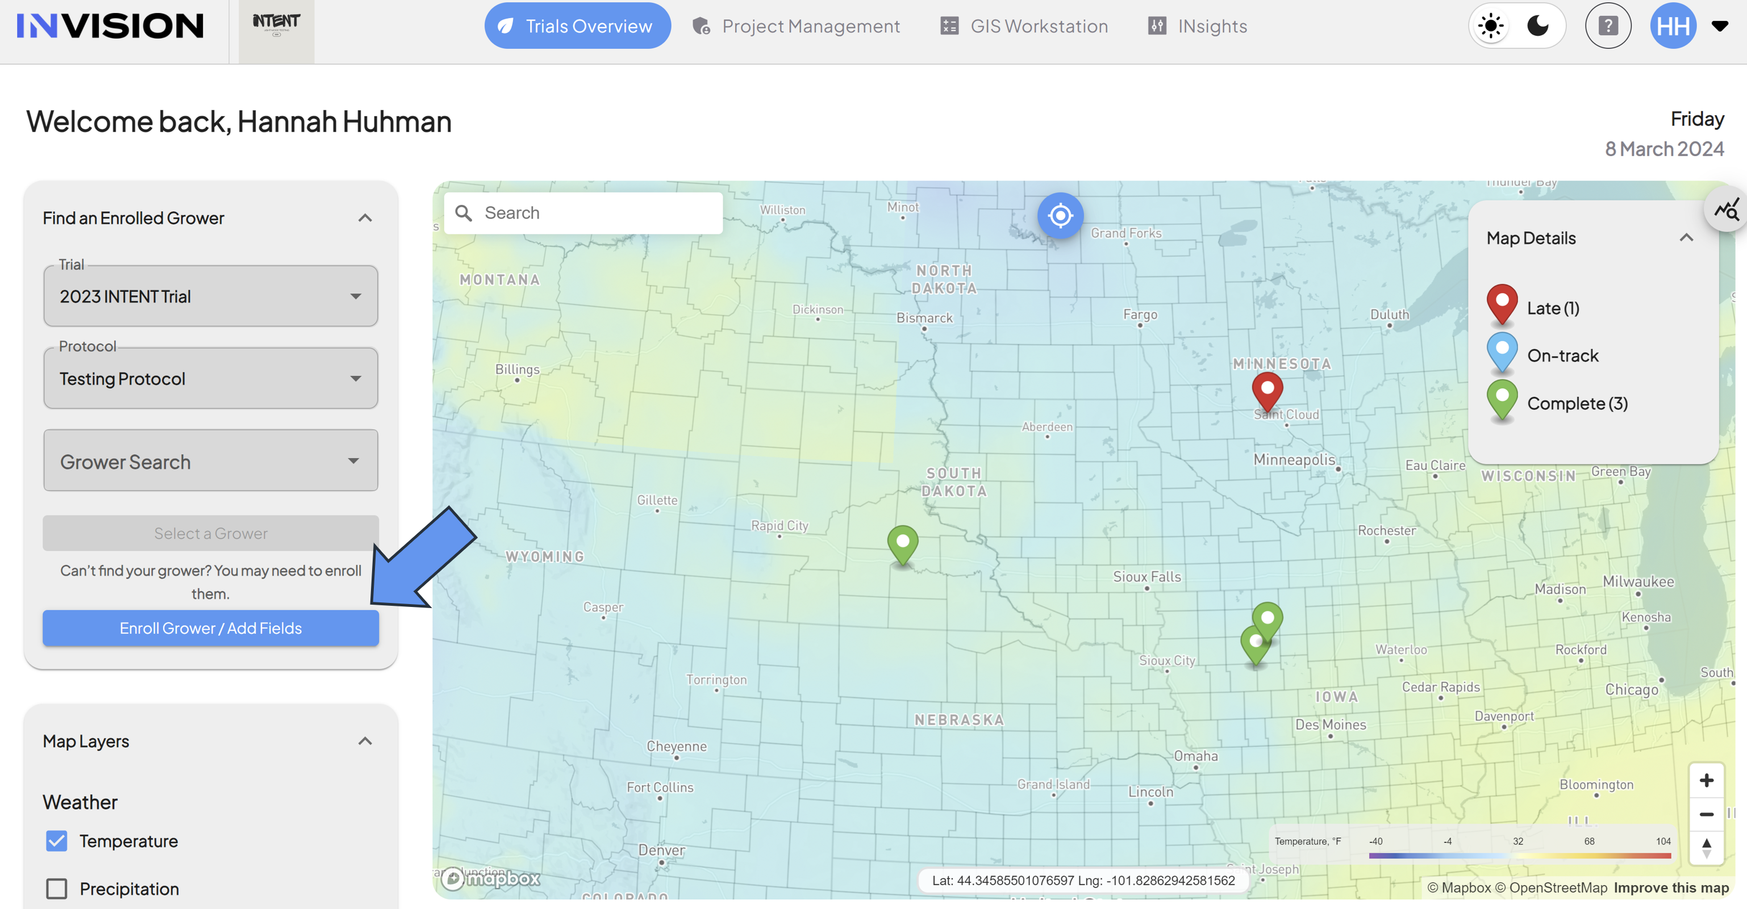This screenshot has width=1747, height=909.
Task: Open the Grower Search dropdown
Action: 210,461
